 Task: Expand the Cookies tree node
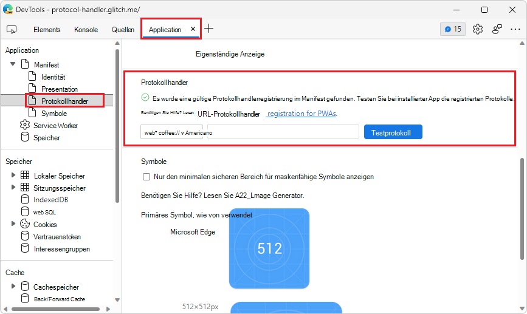pyautogui.click(x=13, y=224)
